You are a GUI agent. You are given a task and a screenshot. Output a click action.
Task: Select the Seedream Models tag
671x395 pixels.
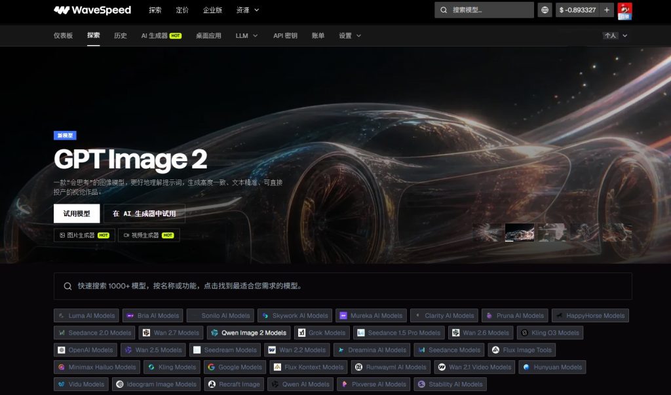225,350
